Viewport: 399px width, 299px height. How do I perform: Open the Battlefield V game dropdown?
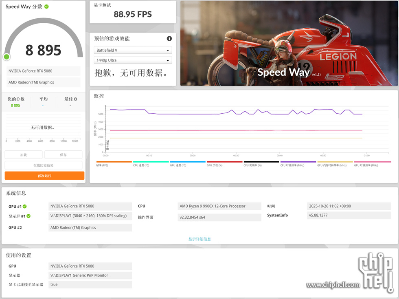coord(133,50)
